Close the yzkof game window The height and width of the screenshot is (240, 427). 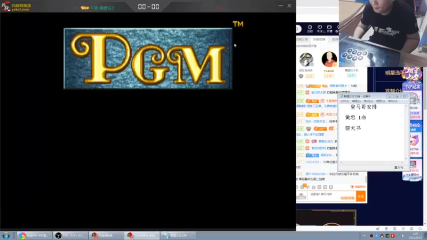[x=289, y=6]
